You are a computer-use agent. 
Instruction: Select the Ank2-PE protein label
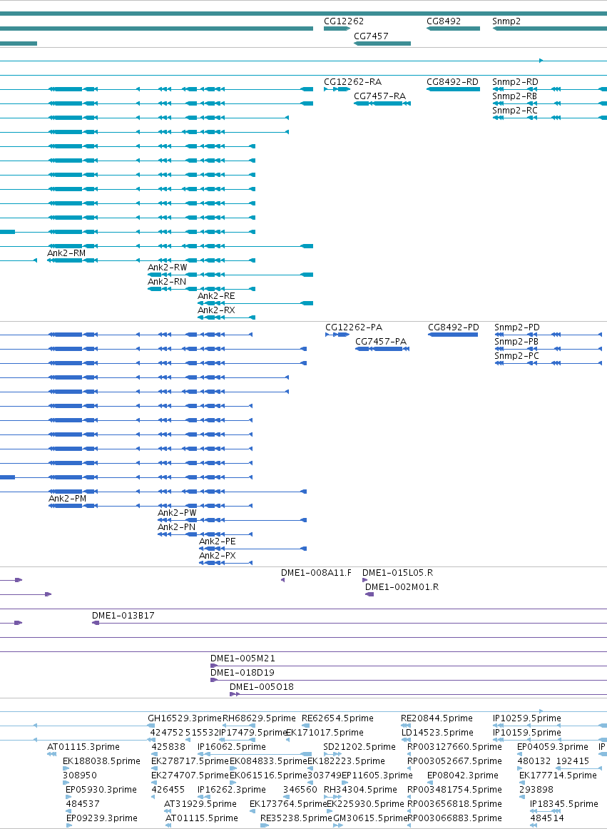[218, 541]
